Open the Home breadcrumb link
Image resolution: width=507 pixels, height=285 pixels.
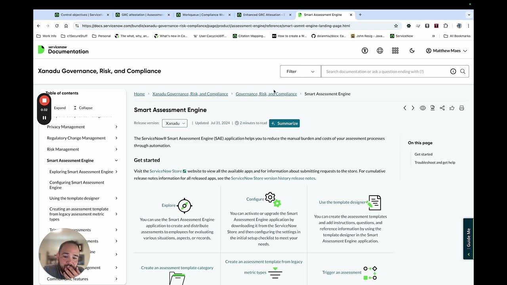coord(139,94)
